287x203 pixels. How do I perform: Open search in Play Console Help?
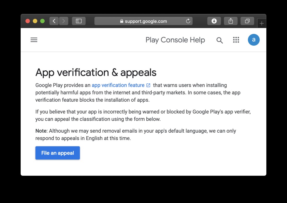pyautogui.click(x=220, y=40)
